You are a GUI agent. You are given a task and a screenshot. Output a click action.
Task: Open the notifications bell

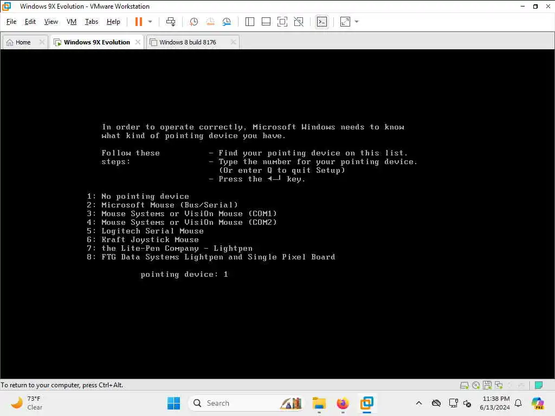point(518,403)
